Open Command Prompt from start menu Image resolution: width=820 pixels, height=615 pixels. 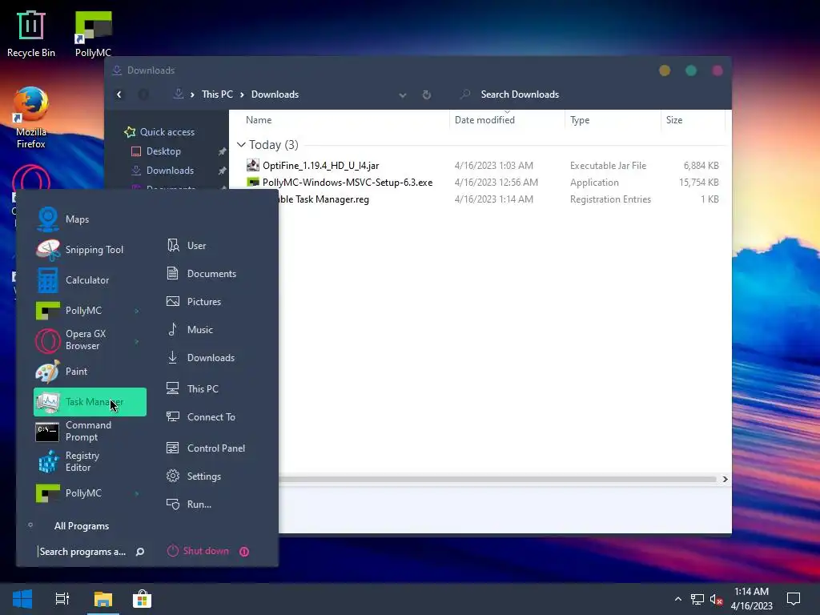[x=90, y=432]
